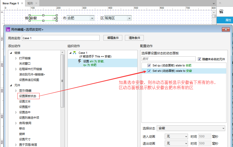Image resolution: width=233 pixels, height=147 pixels.
Task: Select the 设置尺寸 action
Action: click(25, 139)
